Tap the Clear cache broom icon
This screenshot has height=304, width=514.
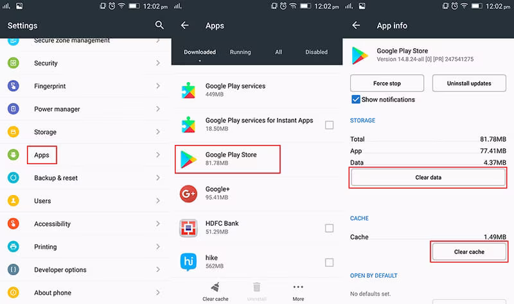click(x=215, y=287)
